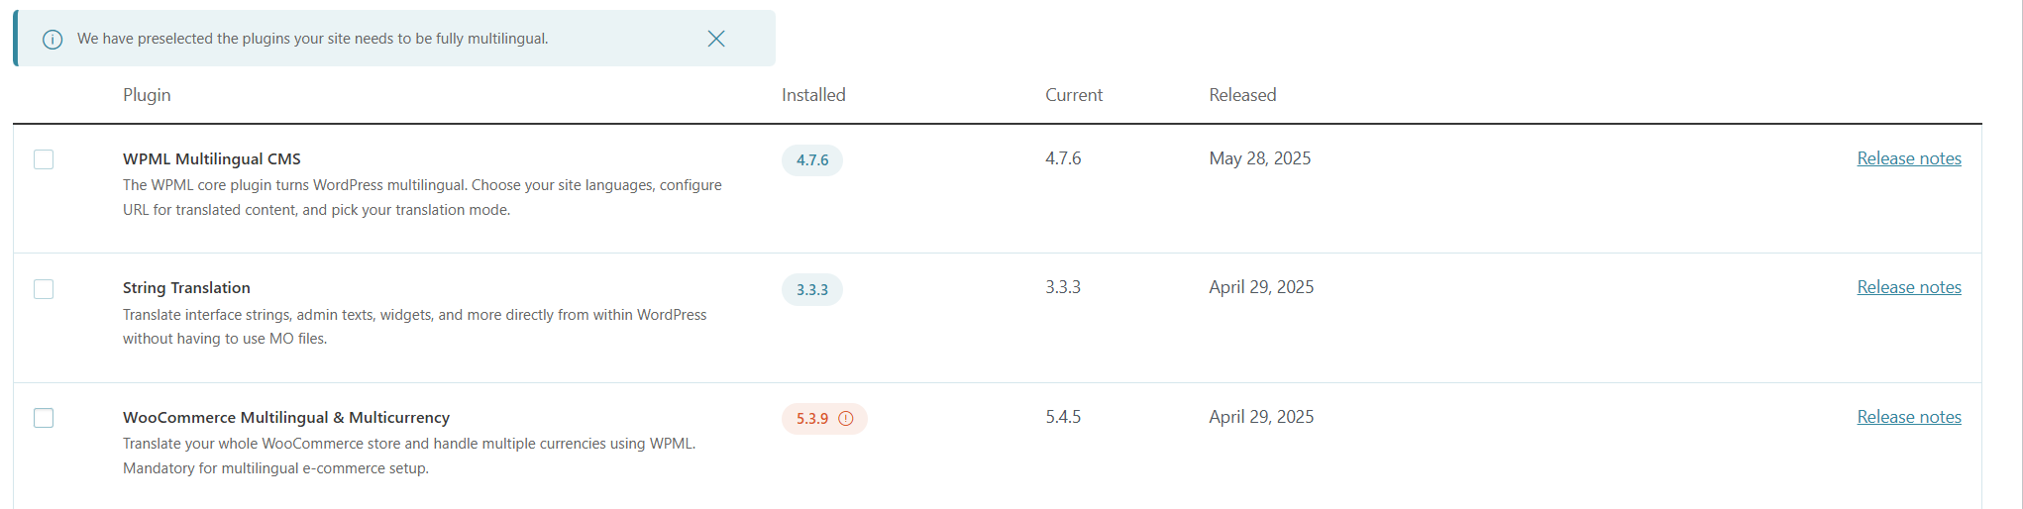
Task: Click the WooCommerce Multilingual & Multicurrency title
Action: click(286, 417)
